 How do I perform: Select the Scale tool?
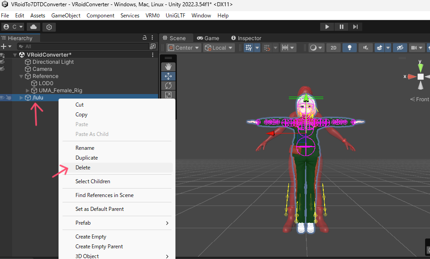tap(168, 95)
